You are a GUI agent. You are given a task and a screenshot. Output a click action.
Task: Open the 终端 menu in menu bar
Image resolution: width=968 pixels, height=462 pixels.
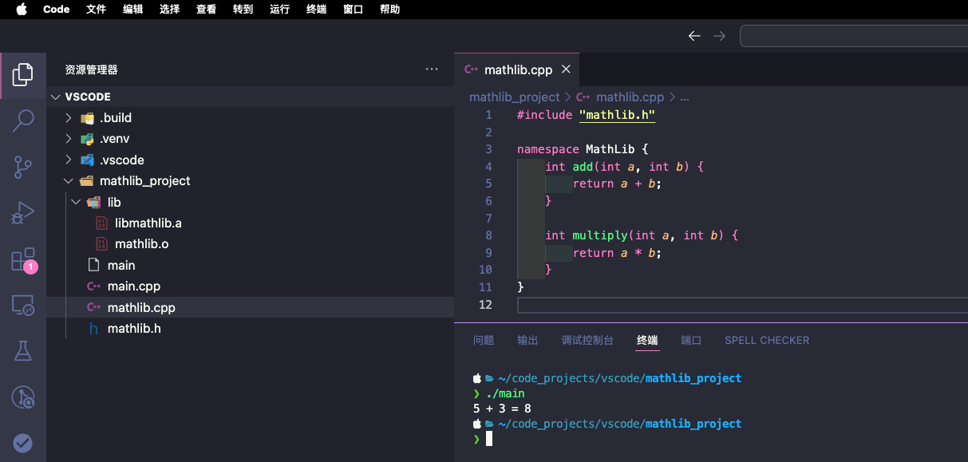(x=316, y=10)
